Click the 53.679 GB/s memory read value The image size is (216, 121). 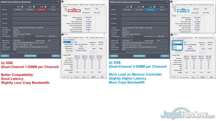[x=18, y=10]
